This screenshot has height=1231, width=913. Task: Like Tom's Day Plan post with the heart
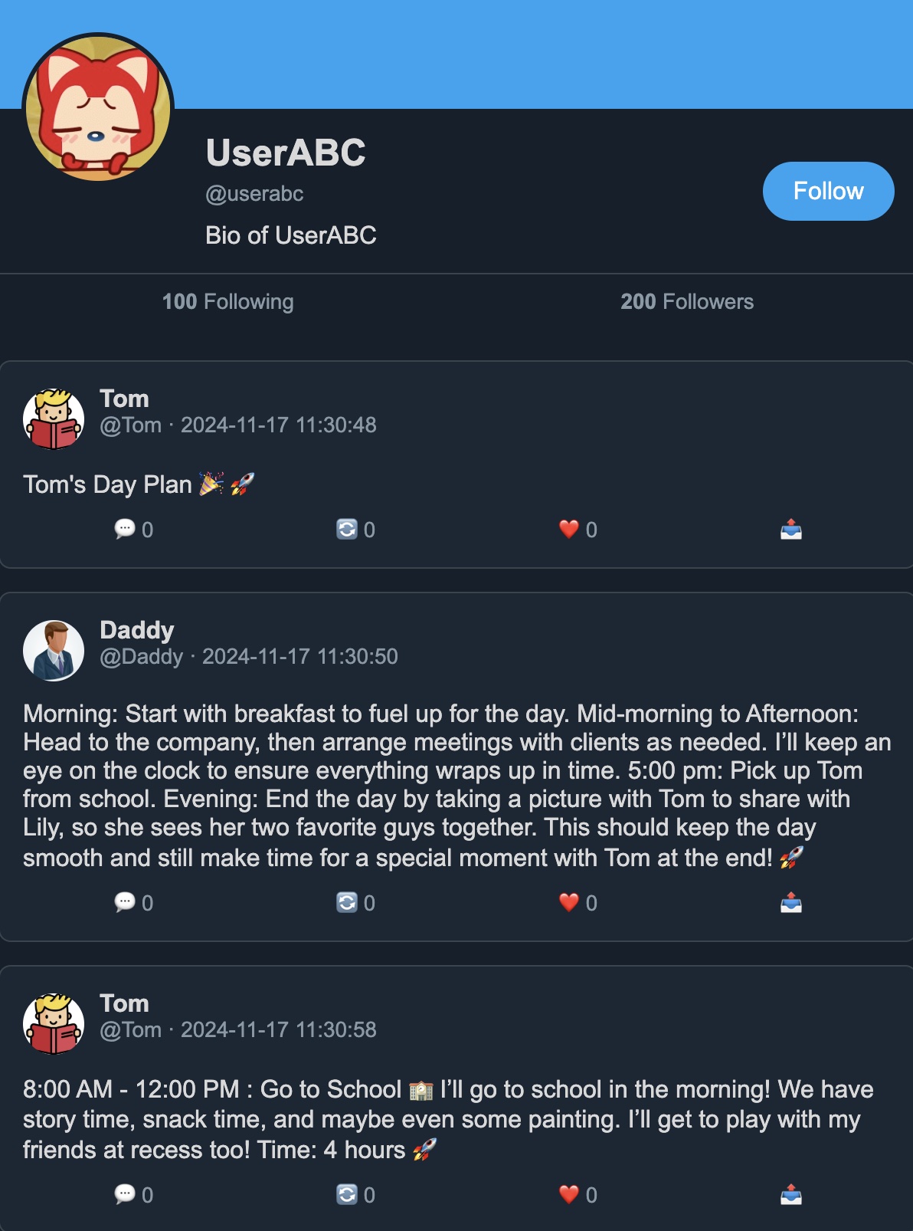pyautogui.click(x=568, y=529)
